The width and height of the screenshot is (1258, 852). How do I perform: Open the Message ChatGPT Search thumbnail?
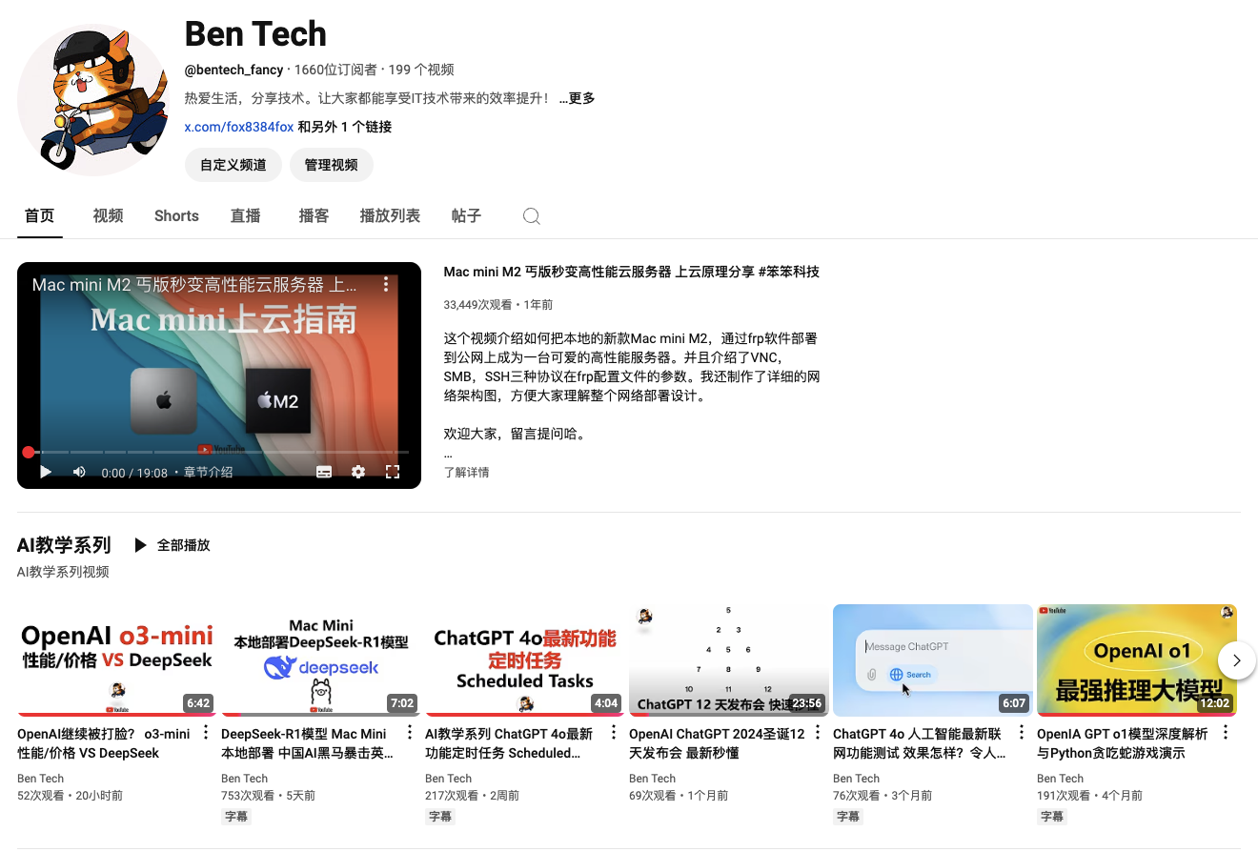(x=933, y=659)
